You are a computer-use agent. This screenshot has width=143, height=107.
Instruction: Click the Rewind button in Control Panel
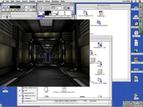coord(11,10)
